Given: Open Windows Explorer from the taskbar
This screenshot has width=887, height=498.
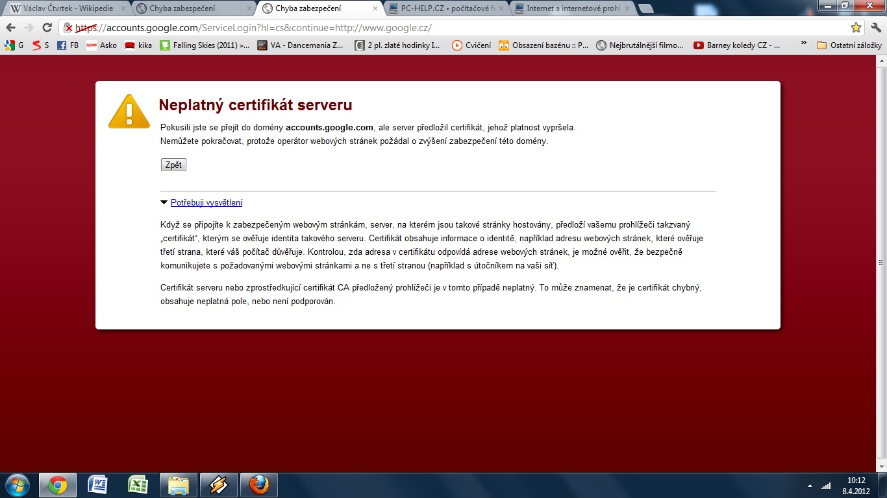Looking at the screenshot, I should coord(178,485).
